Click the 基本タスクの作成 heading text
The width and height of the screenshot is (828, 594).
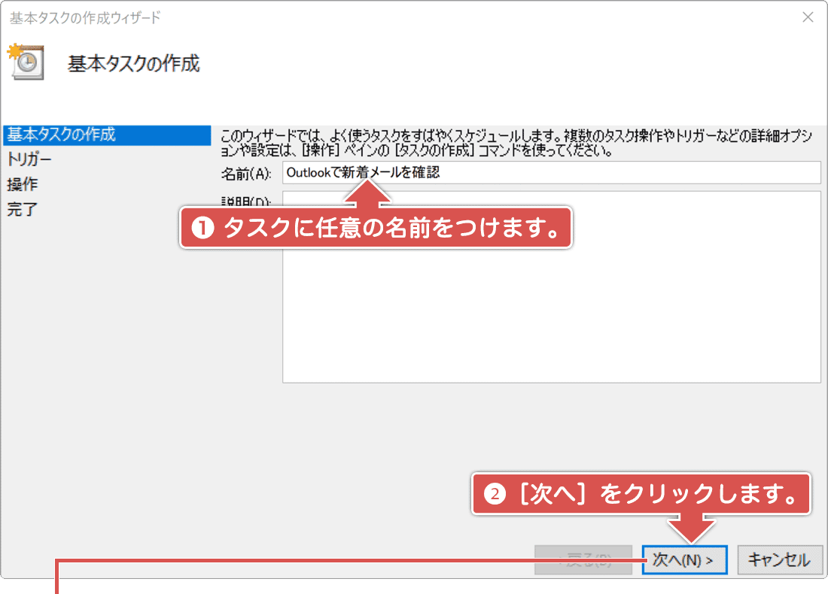pos(134,63)
